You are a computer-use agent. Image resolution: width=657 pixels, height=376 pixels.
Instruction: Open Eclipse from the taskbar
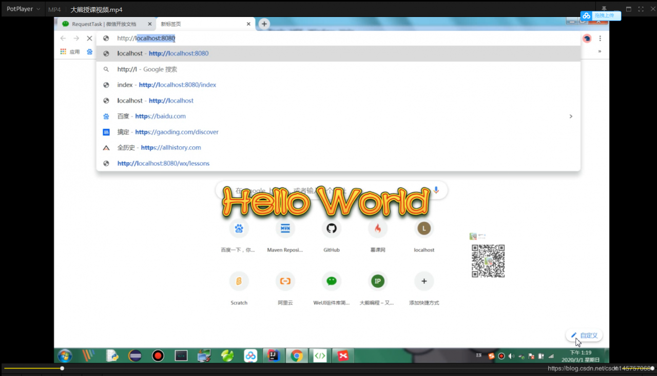tap(136, 355)
